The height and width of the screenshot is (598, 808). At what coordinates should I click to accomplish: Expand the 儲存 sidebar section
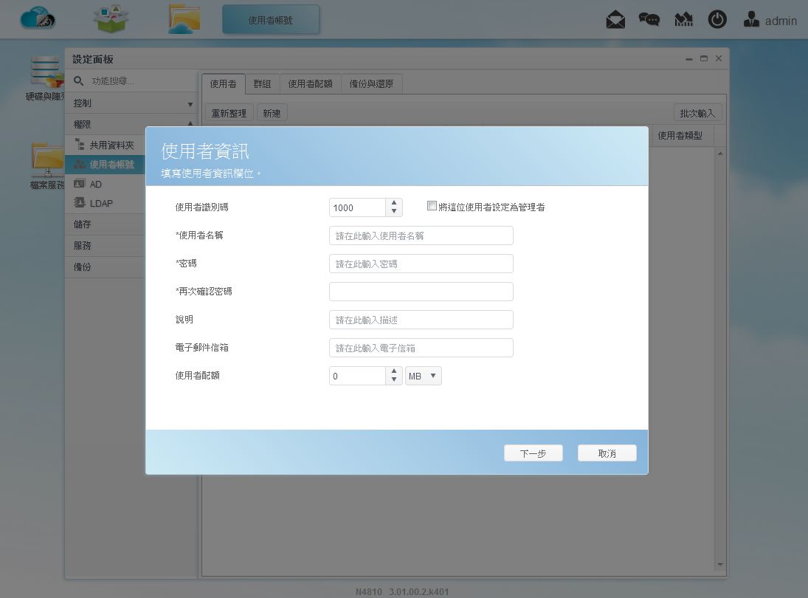tap(105, 224)
